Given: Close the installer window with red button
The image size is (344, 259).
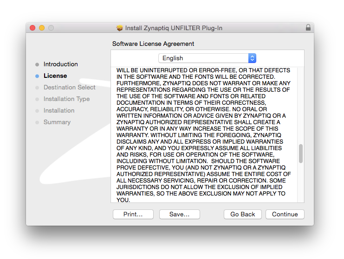Looking at the screenshot, I should click(32, 28).
